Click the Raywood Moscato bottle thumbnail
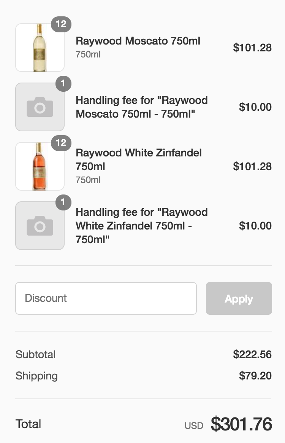 (40, 48)
